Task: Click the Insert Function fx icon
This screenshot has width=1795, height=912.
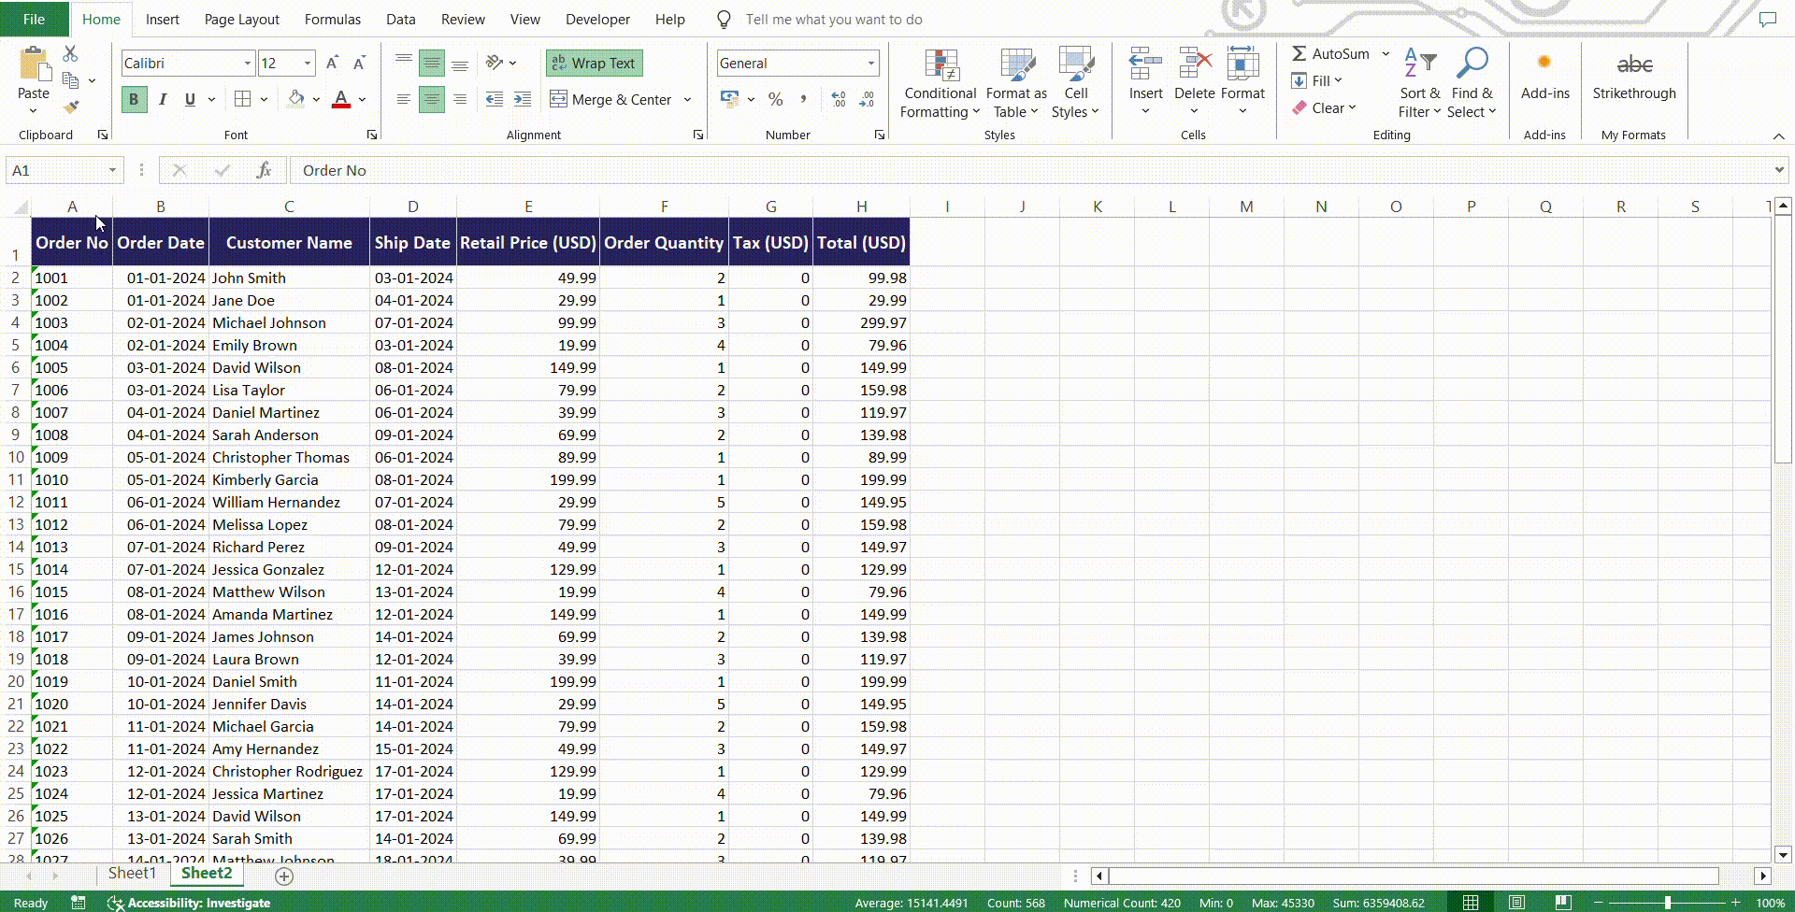Action: tap(265, 170)
